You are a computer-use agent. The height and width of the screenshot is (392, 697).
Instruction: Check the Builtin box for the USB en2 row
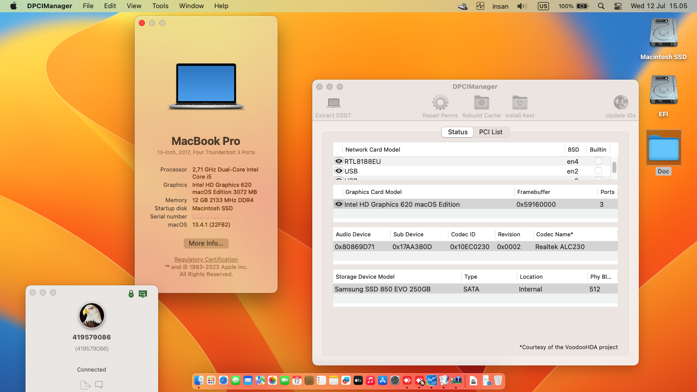[599, 171]
